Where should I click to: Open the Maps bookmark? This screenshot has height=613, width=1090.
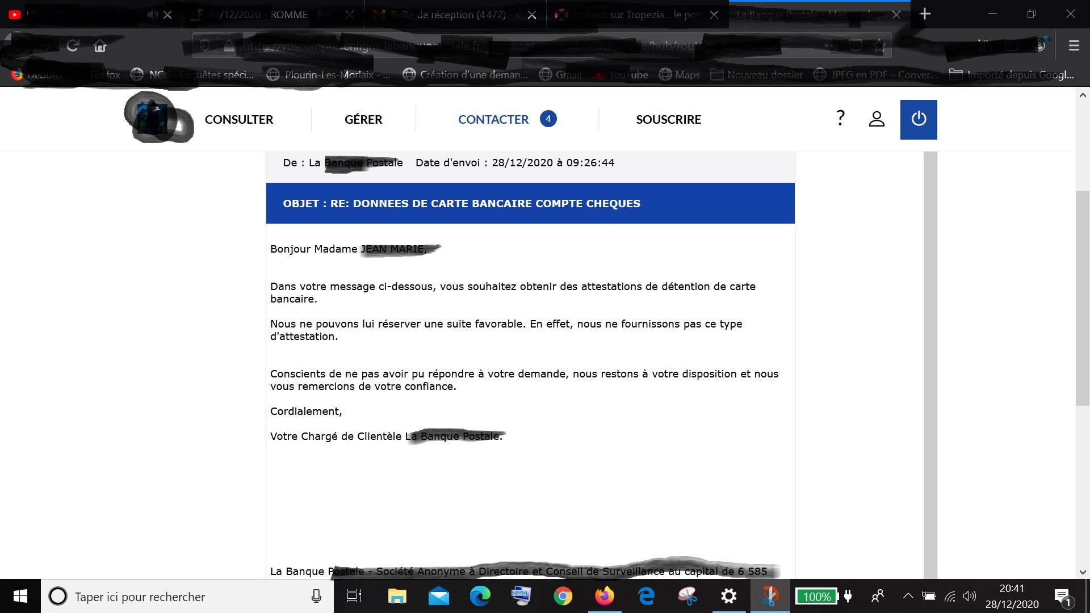coord(680,74)
